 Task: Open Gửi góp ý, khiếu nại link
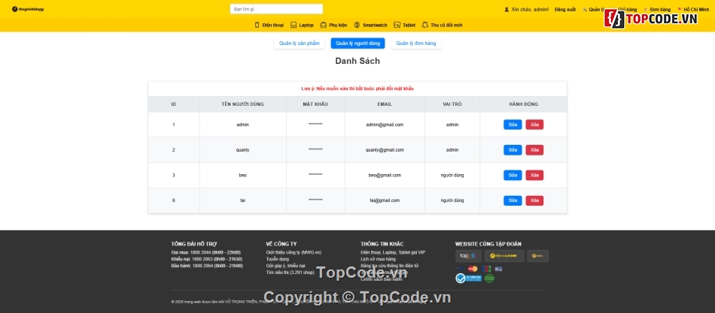[285, 266]
